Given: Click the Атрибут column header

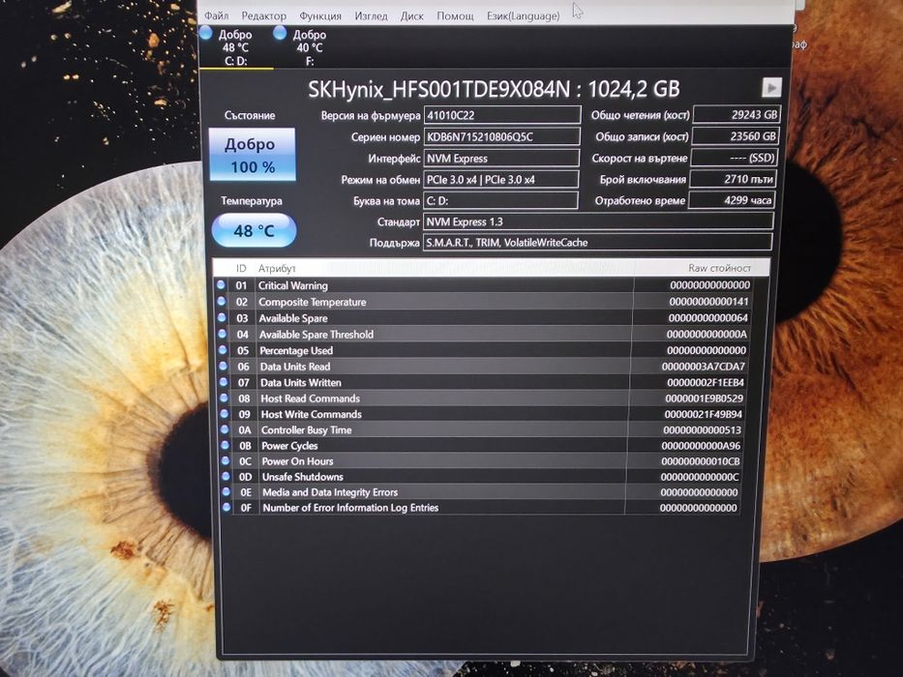Looking at the screenshot, I should click(277, 268).
